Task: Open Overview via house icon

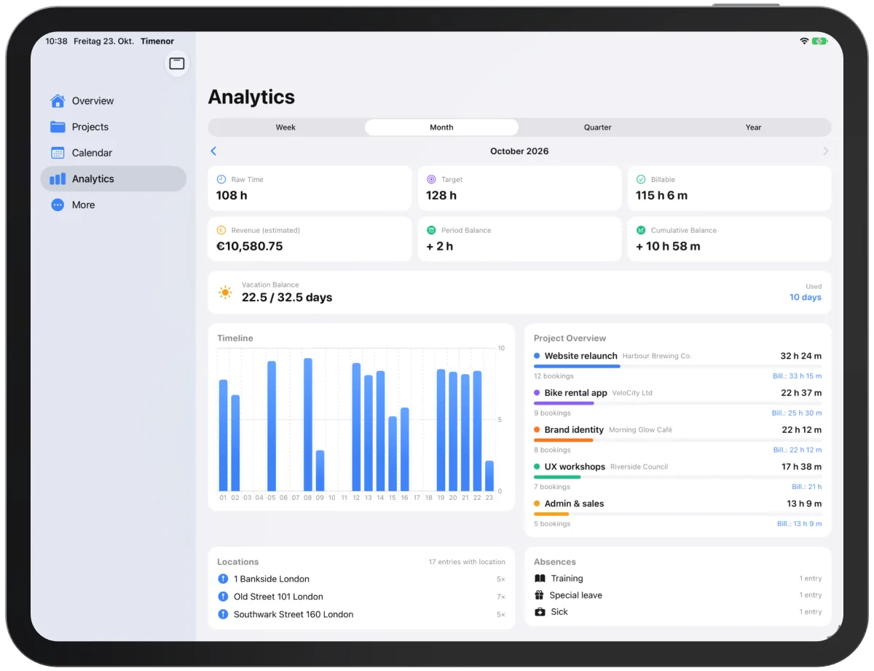Action: (58, 100)
